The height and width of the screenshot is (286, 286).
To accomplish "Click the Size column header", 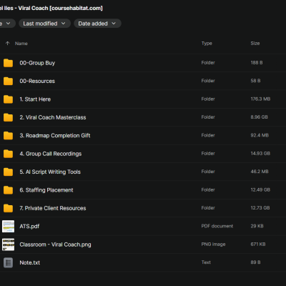I will tap(255, 44).
